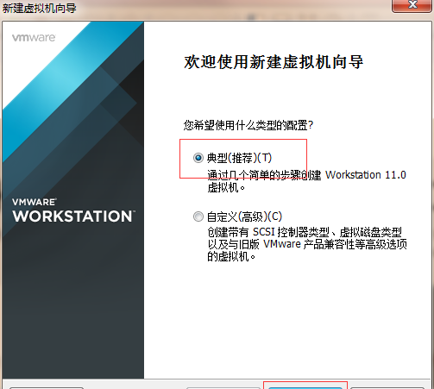Click the 您希望使用什么类型的配置? question text
Viewport: 434px width, 389px height.
pyautogui.click(x=248, y=125)
